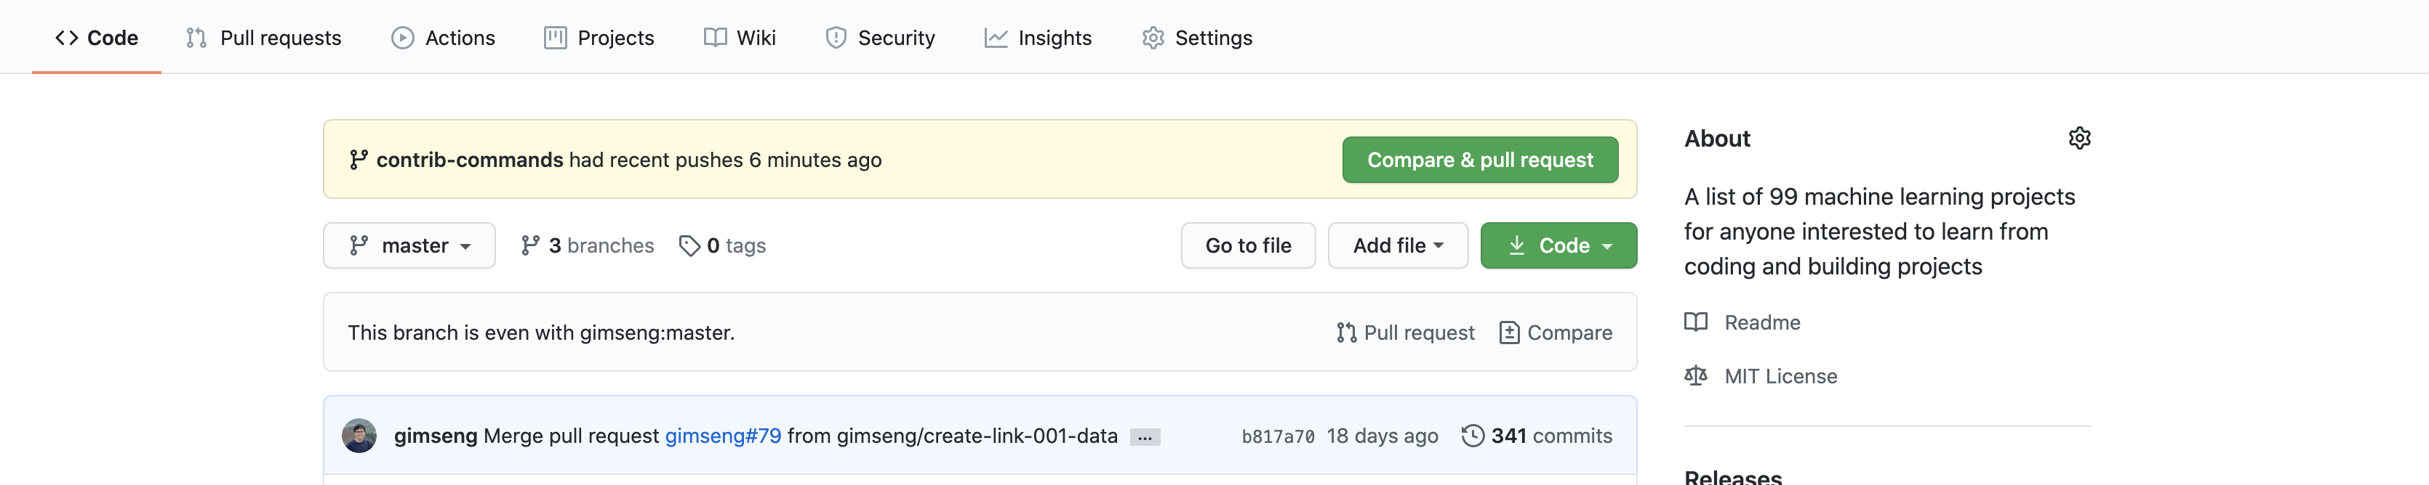Open the master branch dropdown
This screenshot has width=2429, height=485.
(x=409, y=246)
